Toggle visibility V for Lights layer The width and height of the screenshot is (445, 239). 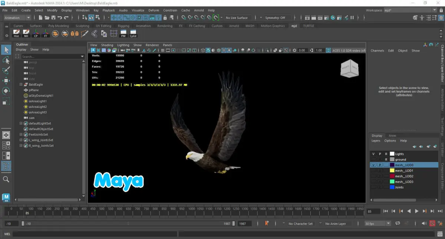[x=373, y=154]
